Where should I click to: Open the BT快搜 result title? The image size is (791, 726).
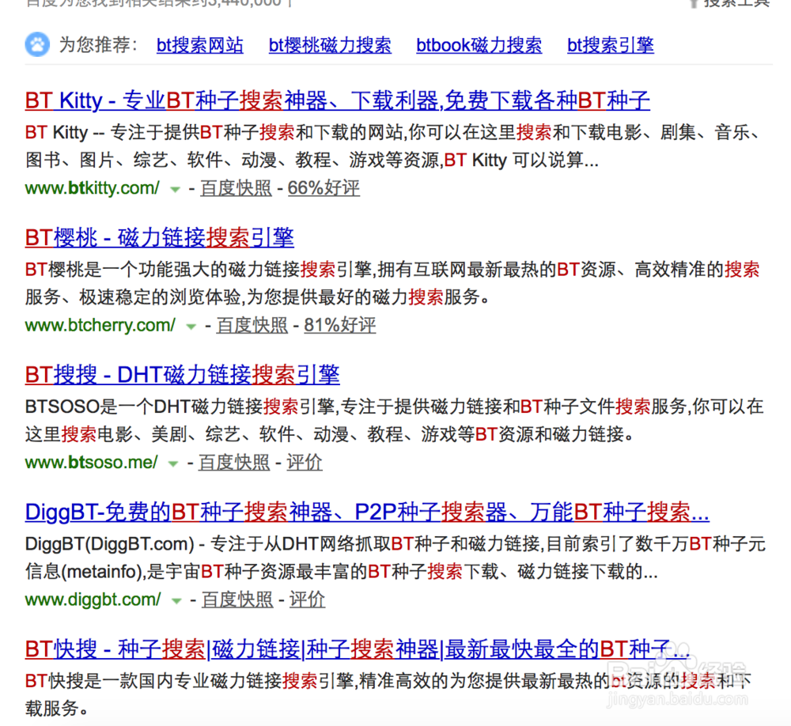358,649
